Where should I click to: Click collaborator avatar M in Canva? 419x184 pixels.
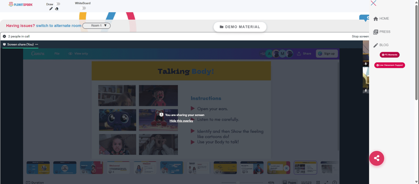pos(282,53)
